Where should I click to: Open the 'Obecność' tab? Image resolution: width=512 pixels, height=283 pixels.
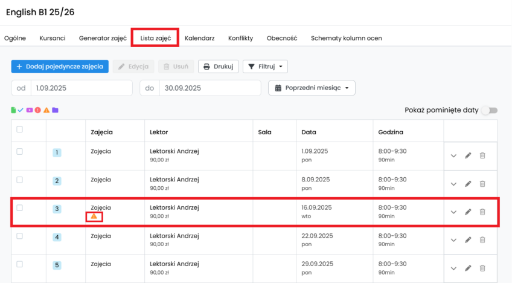coord(282,38)
